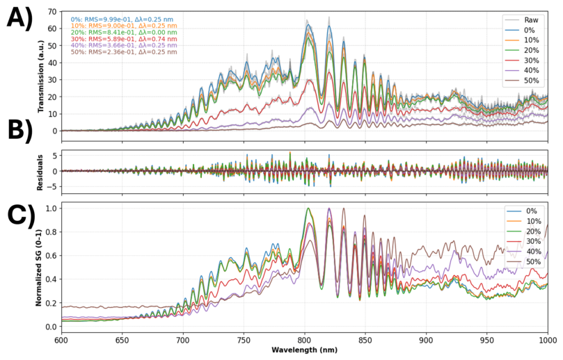Click the panel label 'A)'
563x360 pixels.
pyautogui.click(x=19, y=18)
